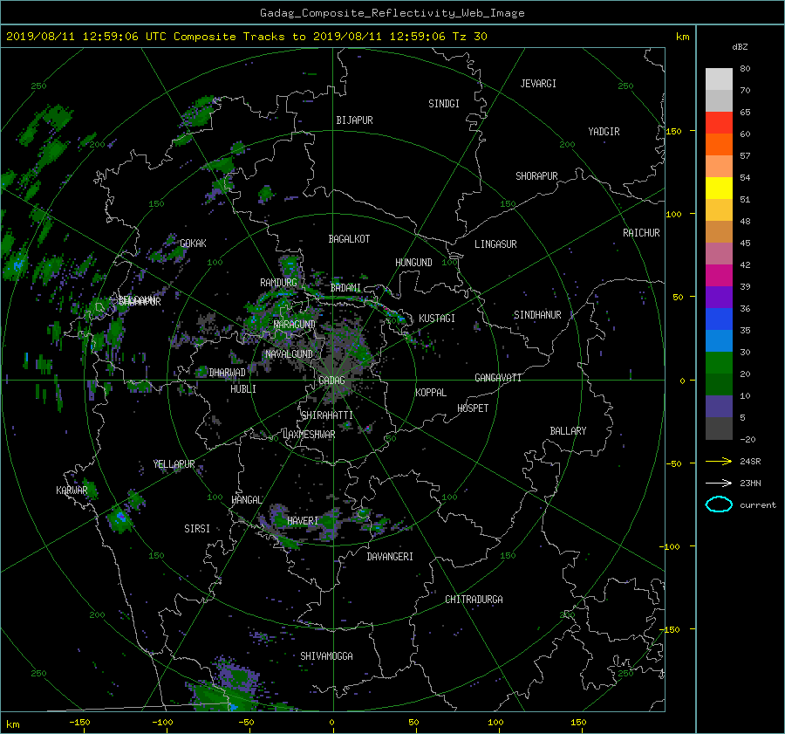Click the SHIRAHATTI city label
This screenshot has height=734, width=785.
click(x=327, y=415)
